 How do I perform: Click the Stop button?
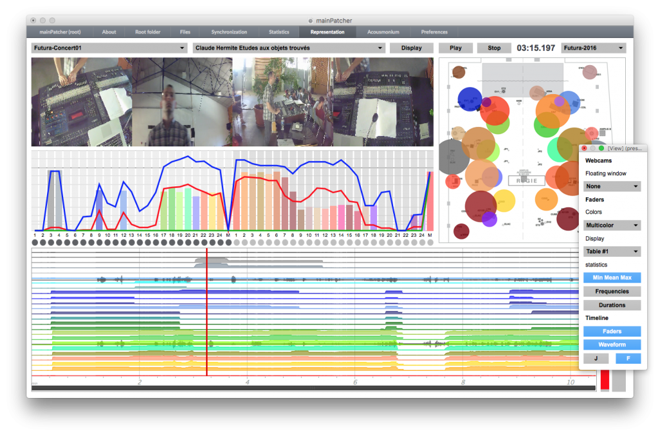pyautogui.click(x=494, y=48)
